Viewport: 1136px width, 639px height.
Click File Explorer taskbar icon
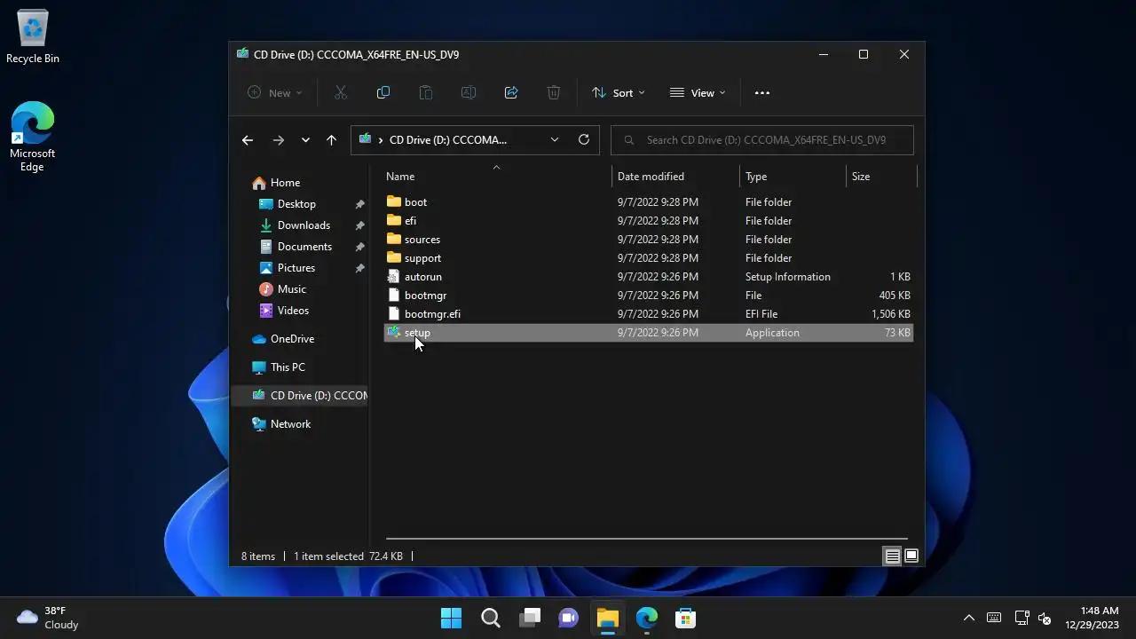[608, 618]
